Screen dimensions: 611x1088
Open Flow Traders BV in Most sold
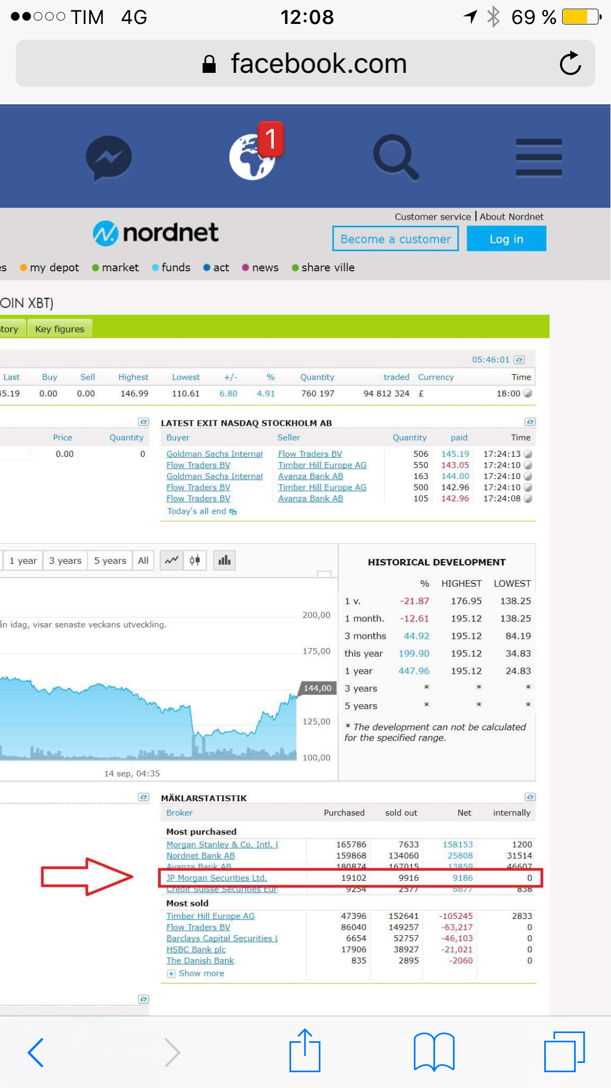pos(198,927)
